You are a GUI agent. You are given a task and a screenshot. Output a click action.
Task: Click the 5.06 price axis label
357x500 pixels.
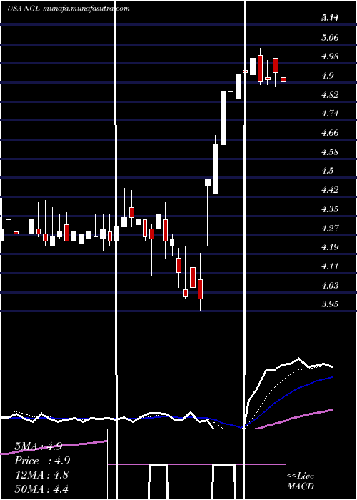[330, 38]
